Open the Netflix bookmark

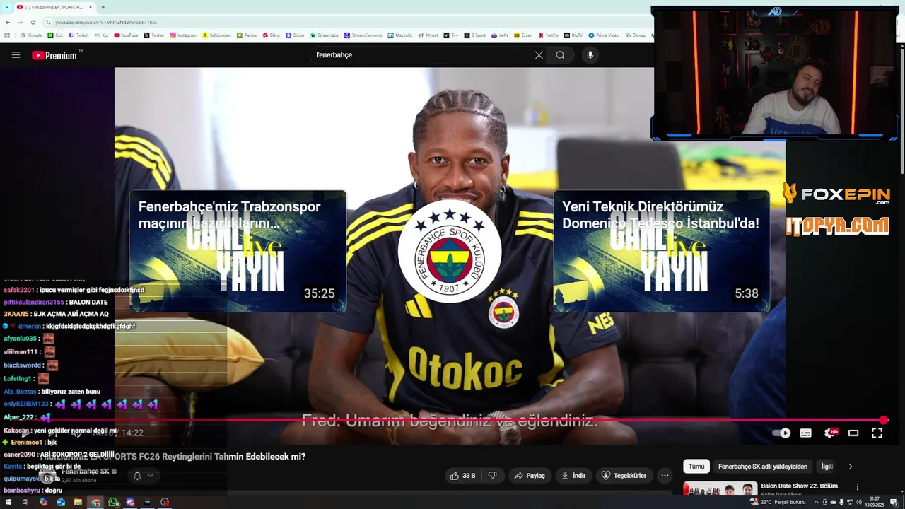tap(549, 35)
